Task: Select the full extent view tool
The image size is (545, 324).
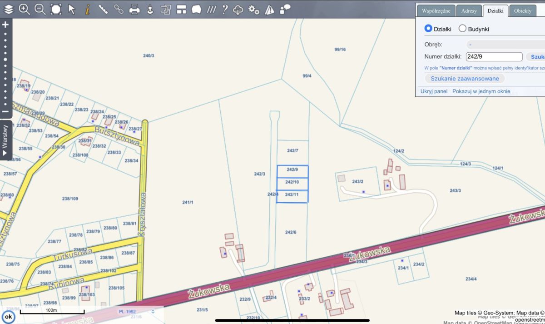Action: pyautogui.click(x=56, y=9)
